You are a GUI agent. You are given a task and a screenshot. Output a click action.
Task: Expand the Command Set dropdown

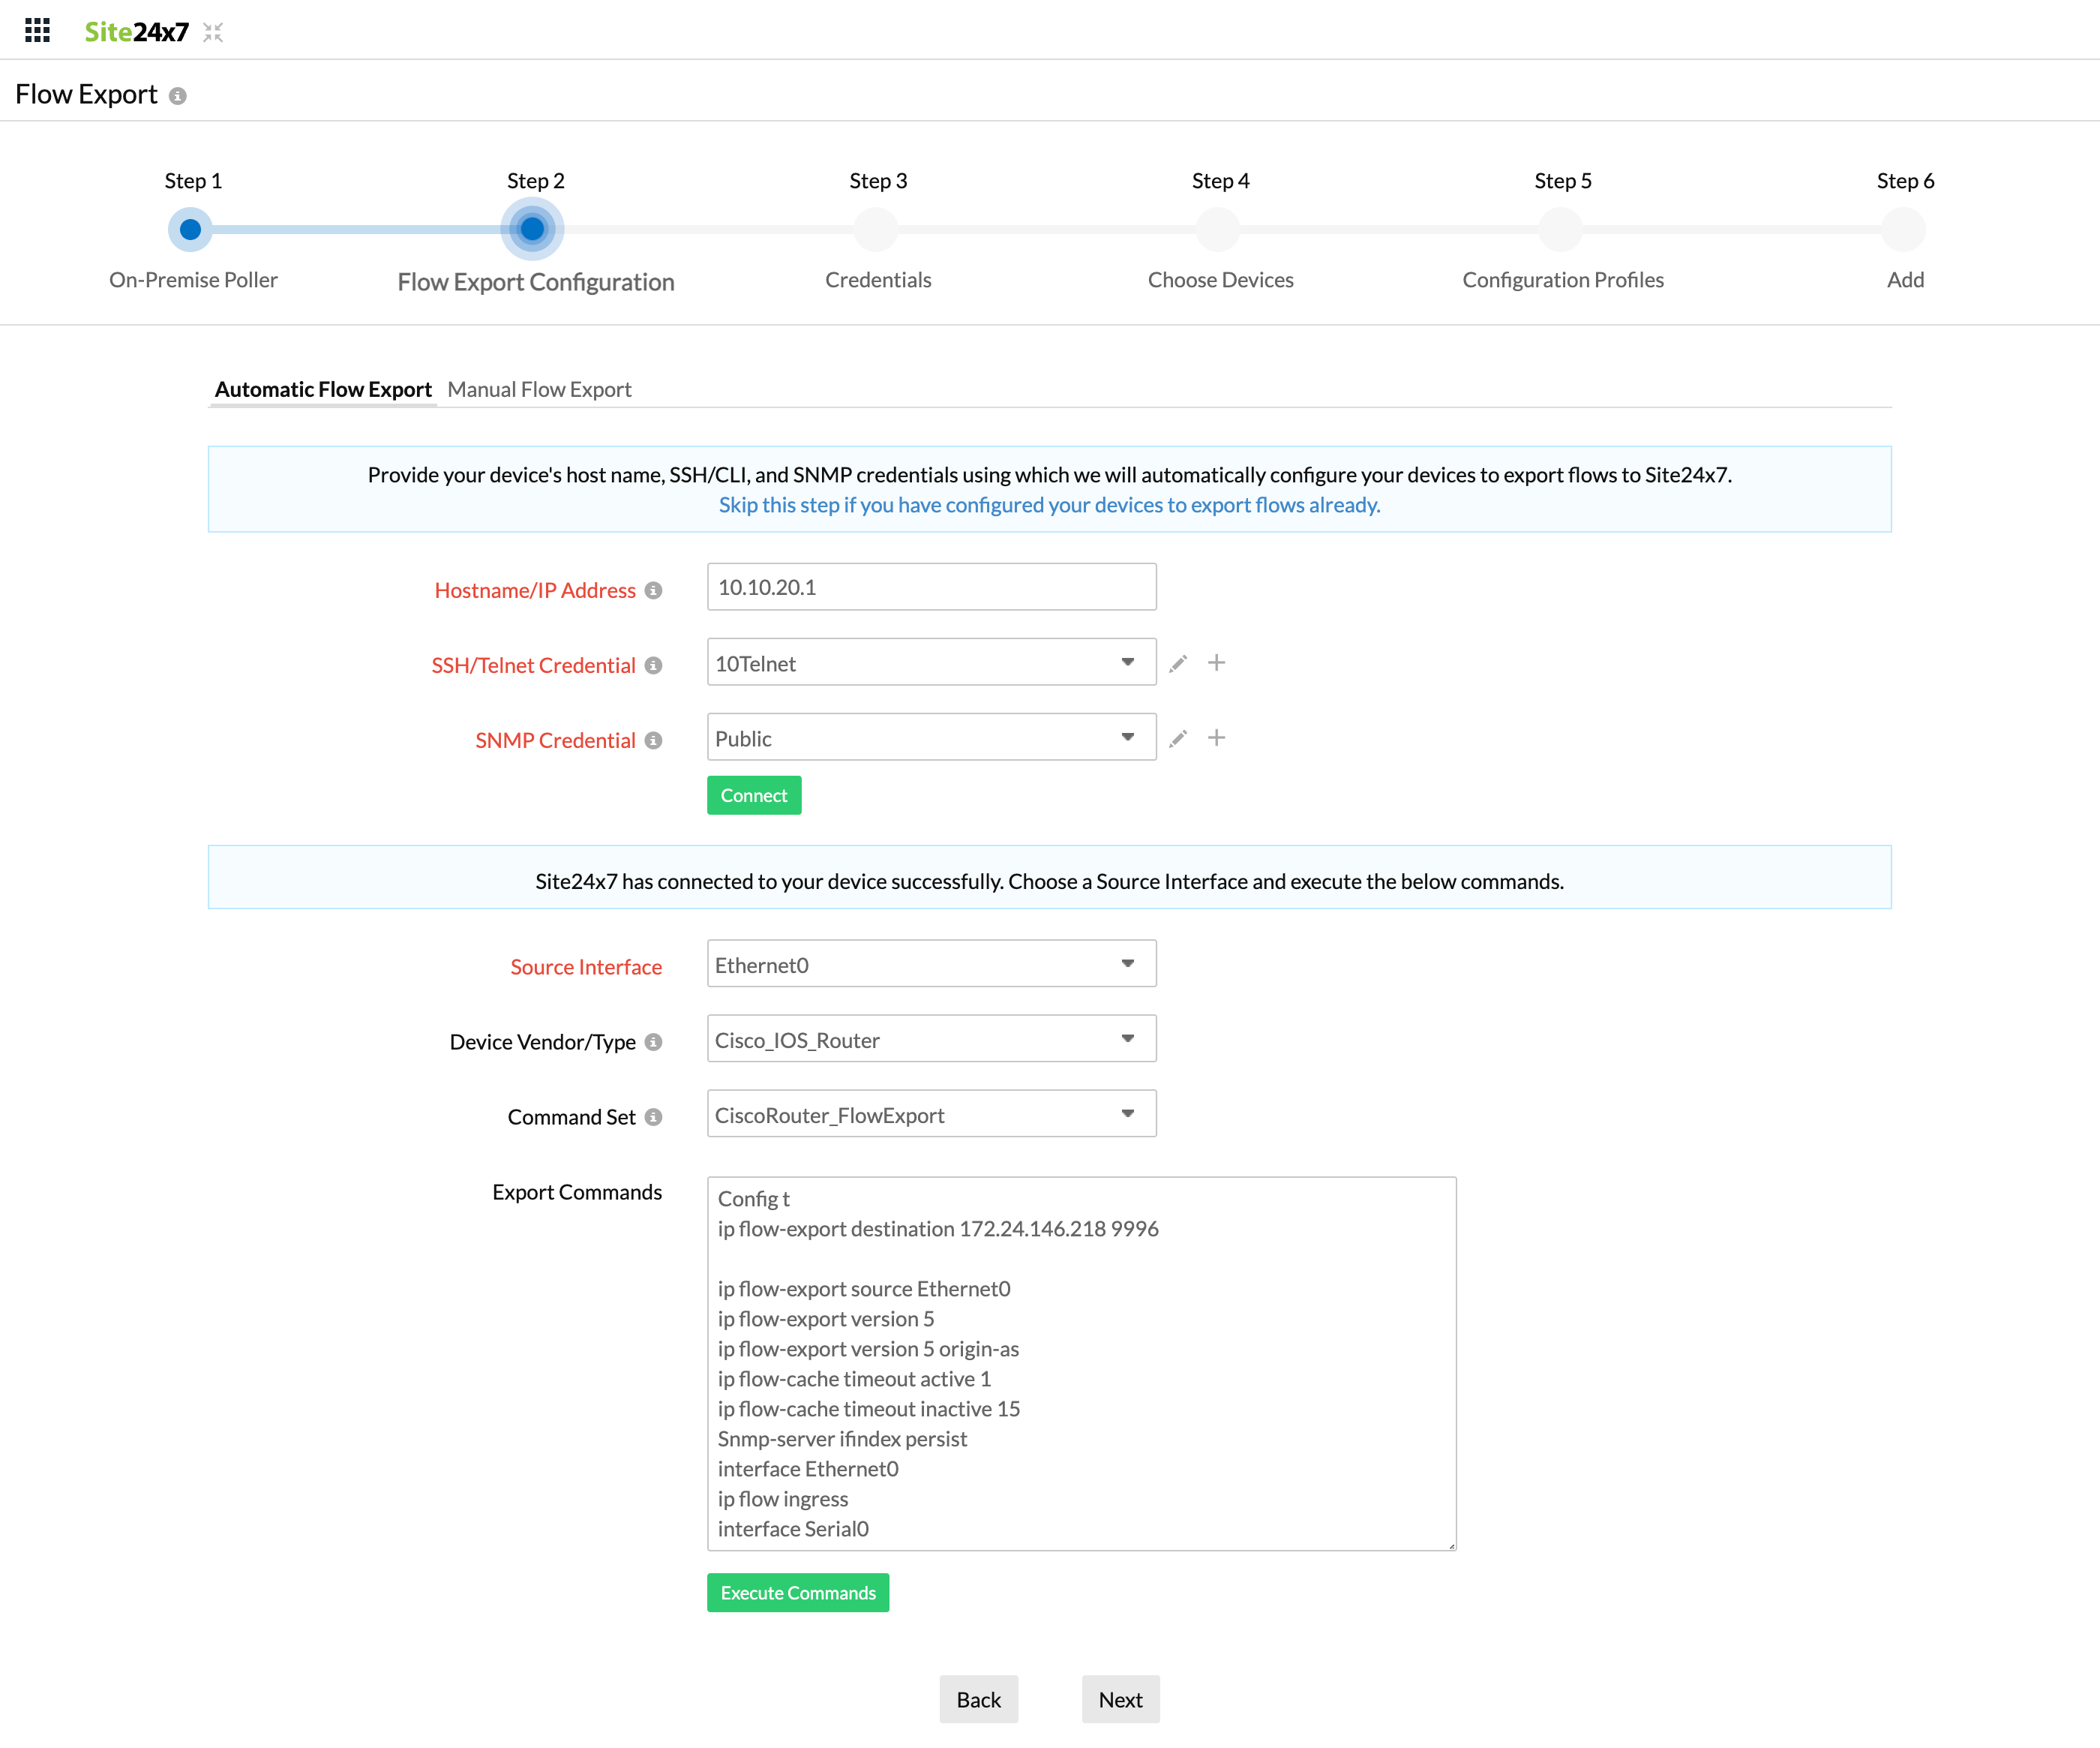pos(1130,1115)
